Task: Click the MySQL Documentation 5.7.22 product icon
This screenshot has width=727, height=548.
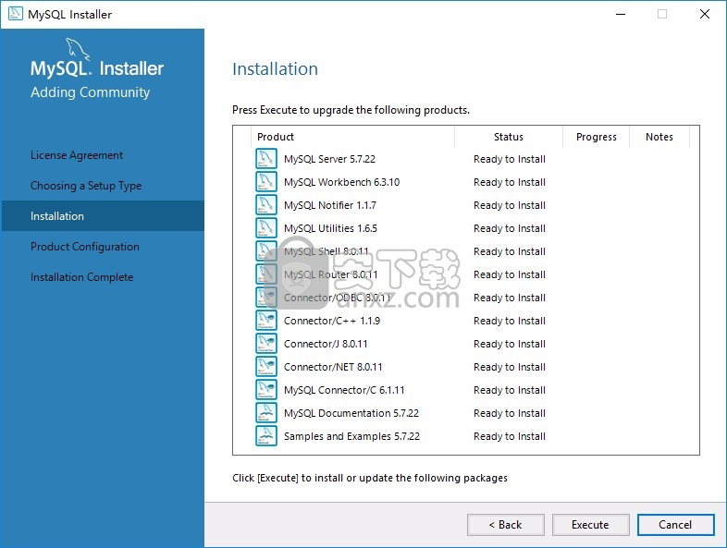Action: [266, 413]
